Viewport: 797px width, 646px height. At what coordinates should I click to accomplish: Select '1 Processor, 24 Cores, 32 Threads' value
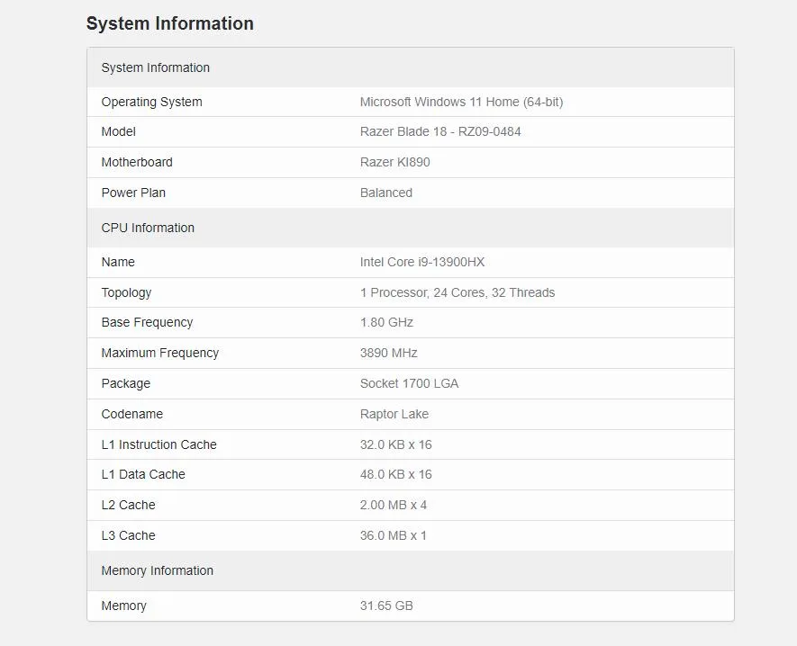pyautogui.click(x=457, y=292)
